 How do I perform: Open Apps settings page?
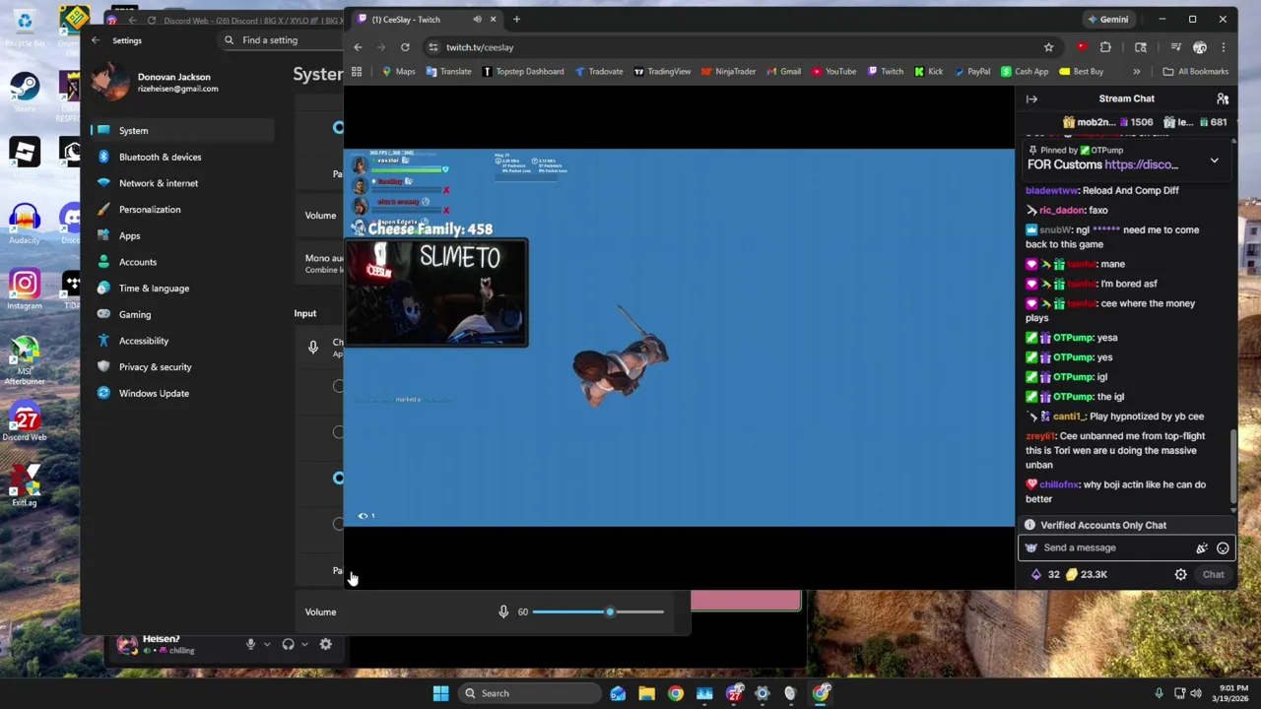click(x=182, y=235)
